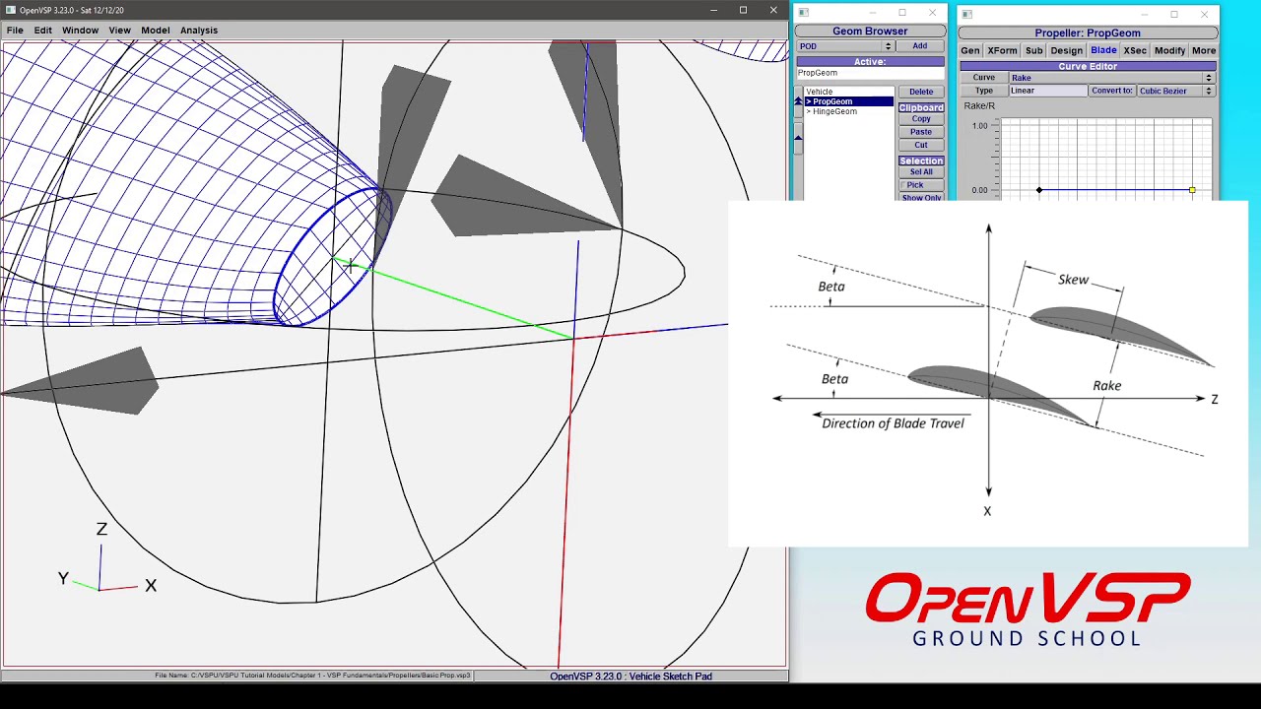Click the blue pod end-cap ellipse in viewport
This screenshot has height=709, width=1261.
(x=333, y=257)
